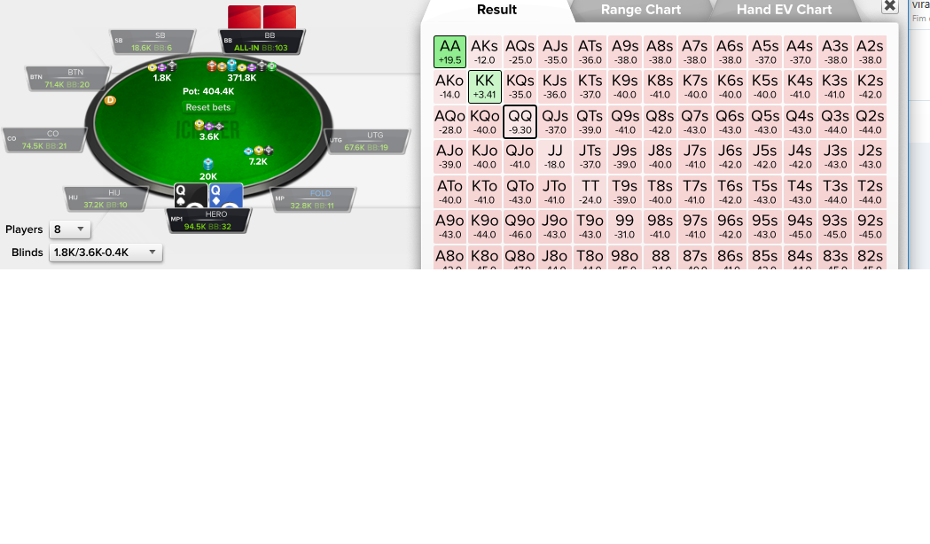Select the J2s hand cell

(x=870, y=157)
